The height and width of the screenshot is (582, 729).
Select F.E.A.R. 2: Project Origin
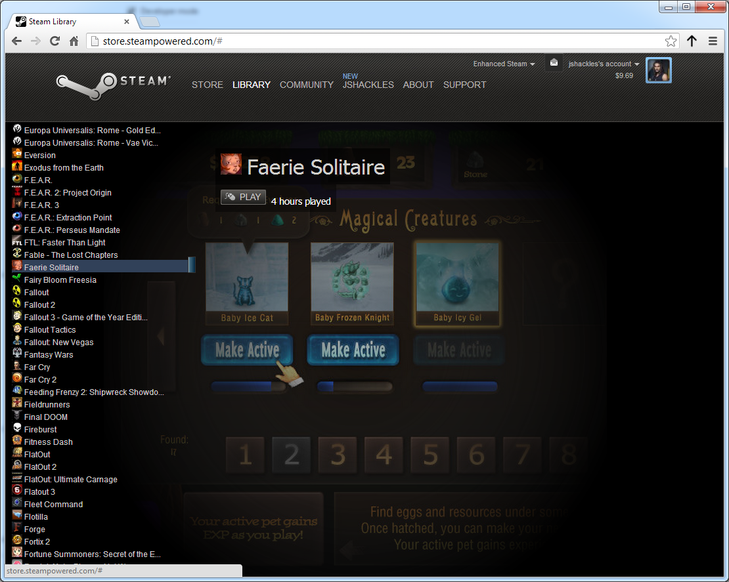point(68,193)
